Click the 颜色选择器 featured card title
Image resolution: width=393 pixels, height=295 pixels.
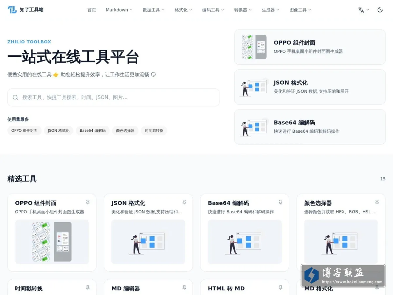tap(318, 203)
